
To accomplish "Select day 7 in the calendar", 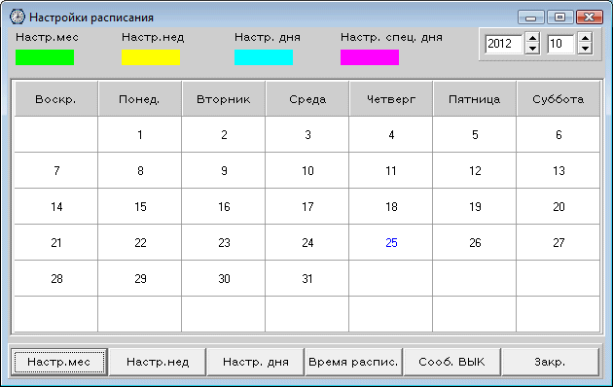I will pos(55,171).
